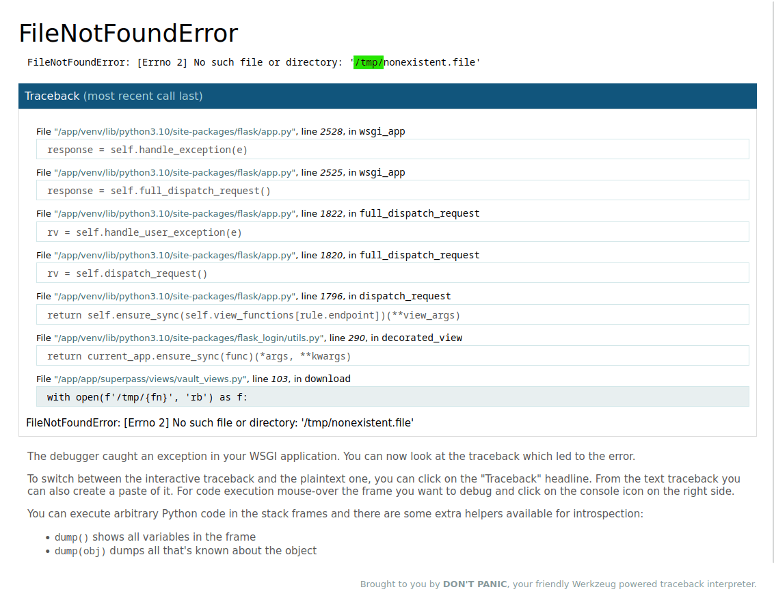Expand the self.handle_exception(e) code line
Image resolution: width=774 pixels, height=596 pixels.
tap(147, 150)
